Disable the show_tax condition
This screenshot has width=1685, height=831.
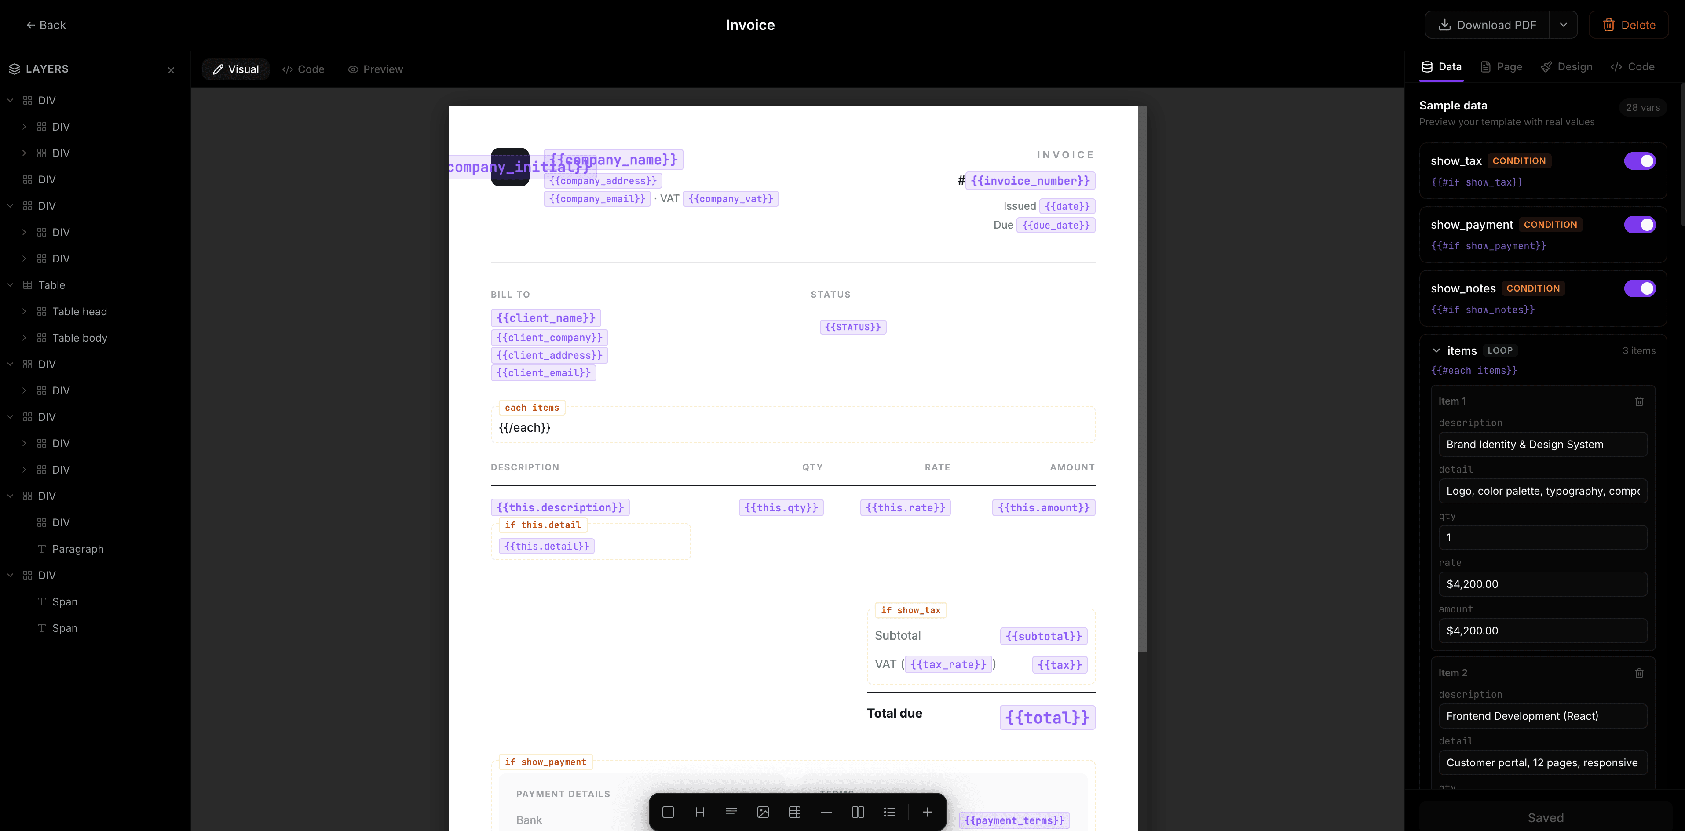click(1640, 160)
